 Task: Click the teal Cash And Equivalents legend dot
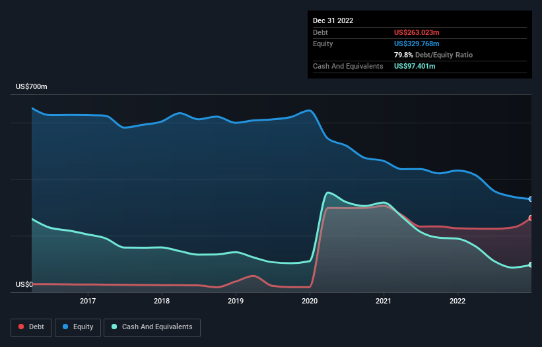[x=114, y=327]
